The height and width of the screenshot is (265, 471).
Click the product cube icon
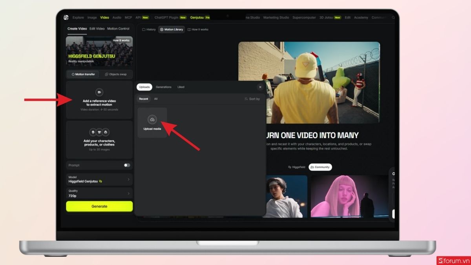click(x=106, y=132)
